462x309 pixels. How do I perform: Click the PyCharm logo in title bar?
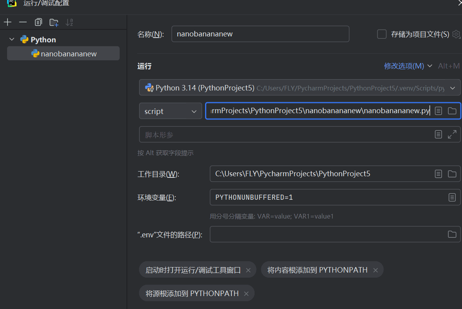click(12, 3)
